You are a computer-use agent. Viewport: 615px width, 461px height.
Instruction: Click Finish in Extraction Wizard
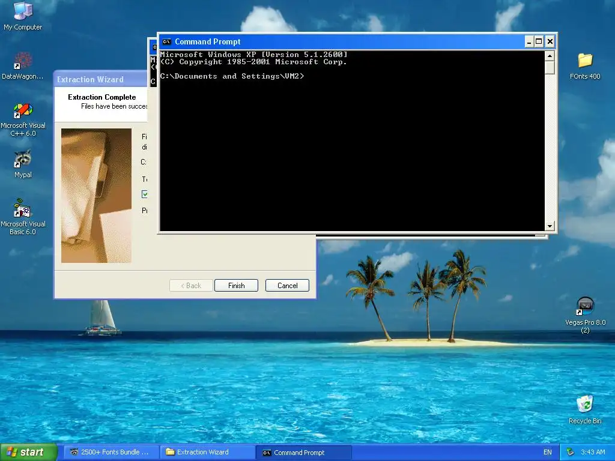click(236, 285)
